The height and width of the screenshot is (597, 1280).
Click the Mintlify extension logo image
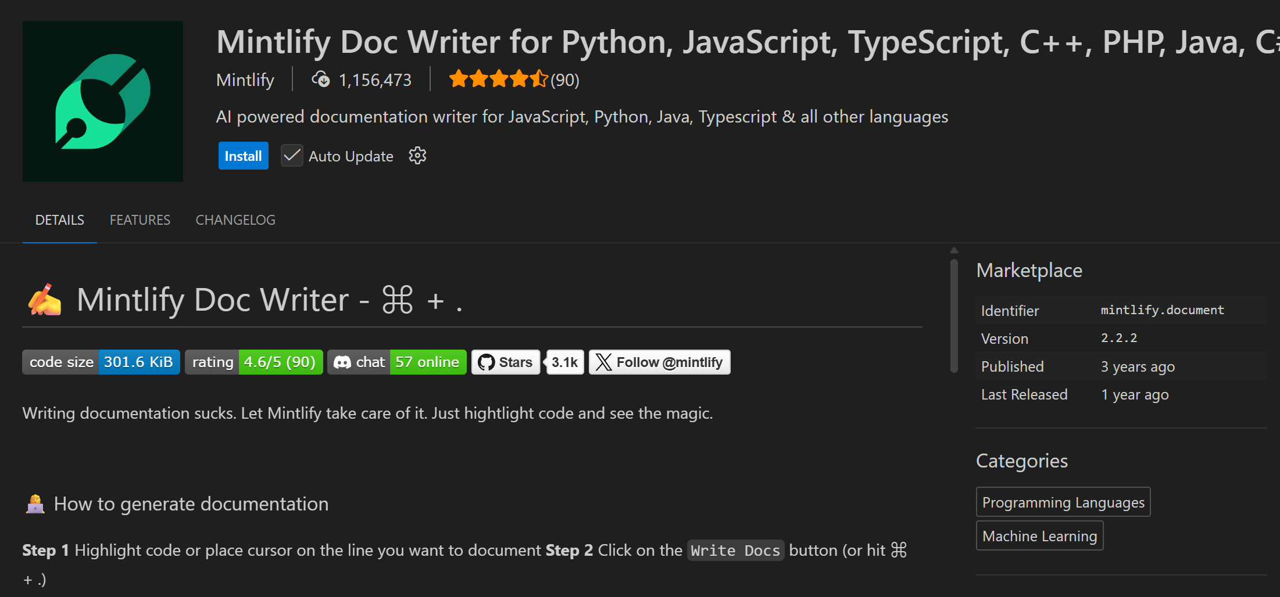click(x=103, y=101)
